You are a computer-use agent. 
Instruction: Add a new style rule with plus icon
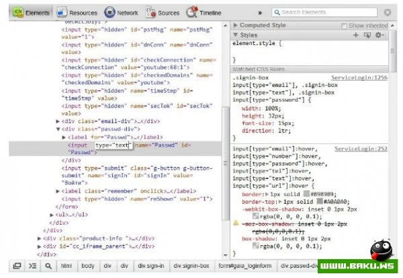[356, 35]
